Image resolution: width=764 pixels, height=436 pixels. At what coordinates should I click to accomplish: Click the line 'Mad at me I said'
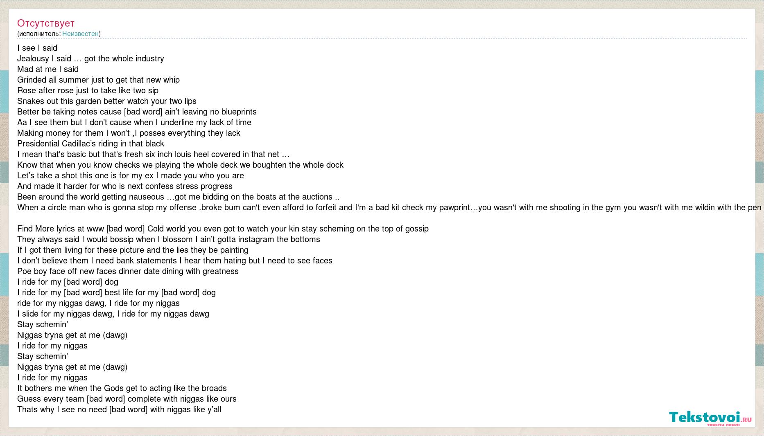click(48, 69)
